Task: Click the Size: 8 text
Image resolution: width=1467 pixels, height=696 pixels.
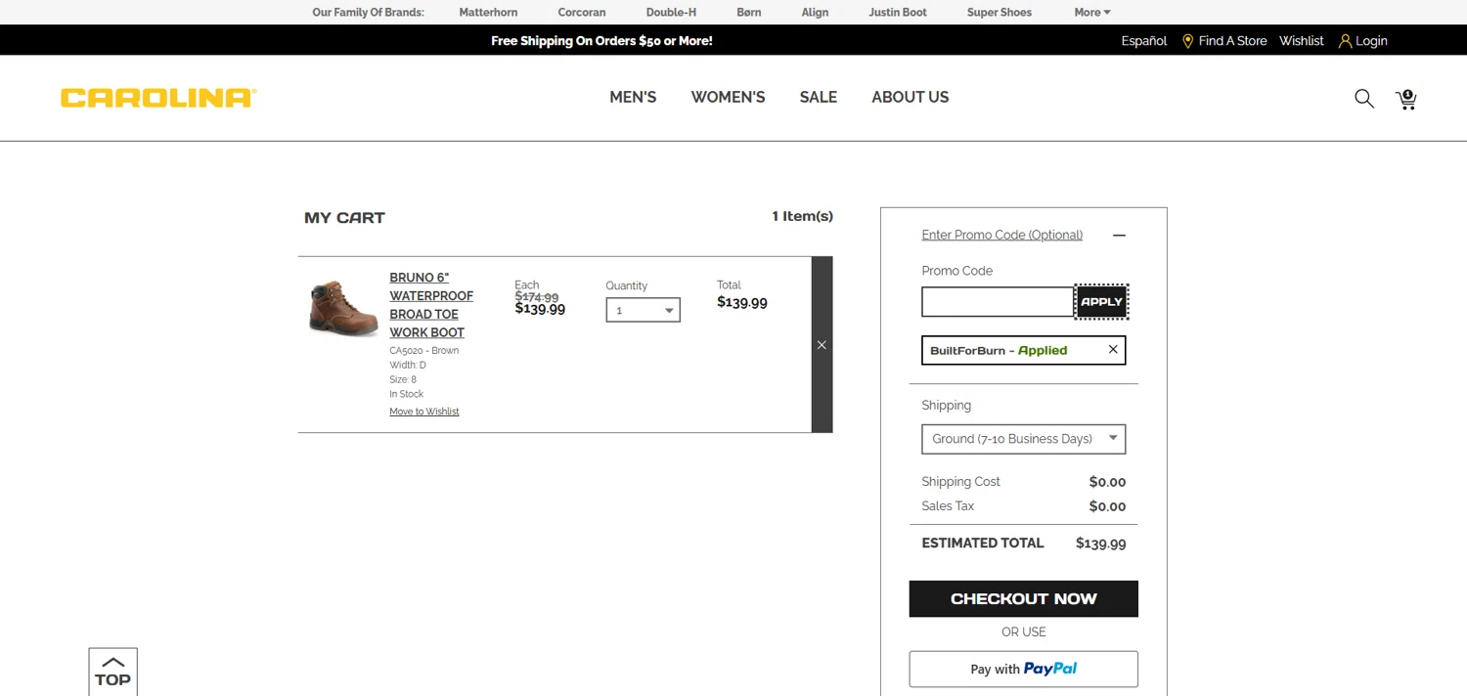Action: [x=403, y=380]
